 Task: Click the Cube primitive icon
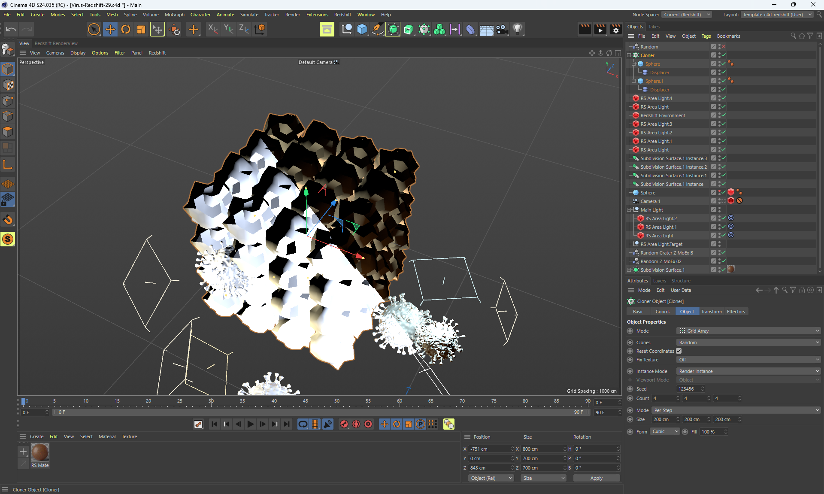coord(362,29)
